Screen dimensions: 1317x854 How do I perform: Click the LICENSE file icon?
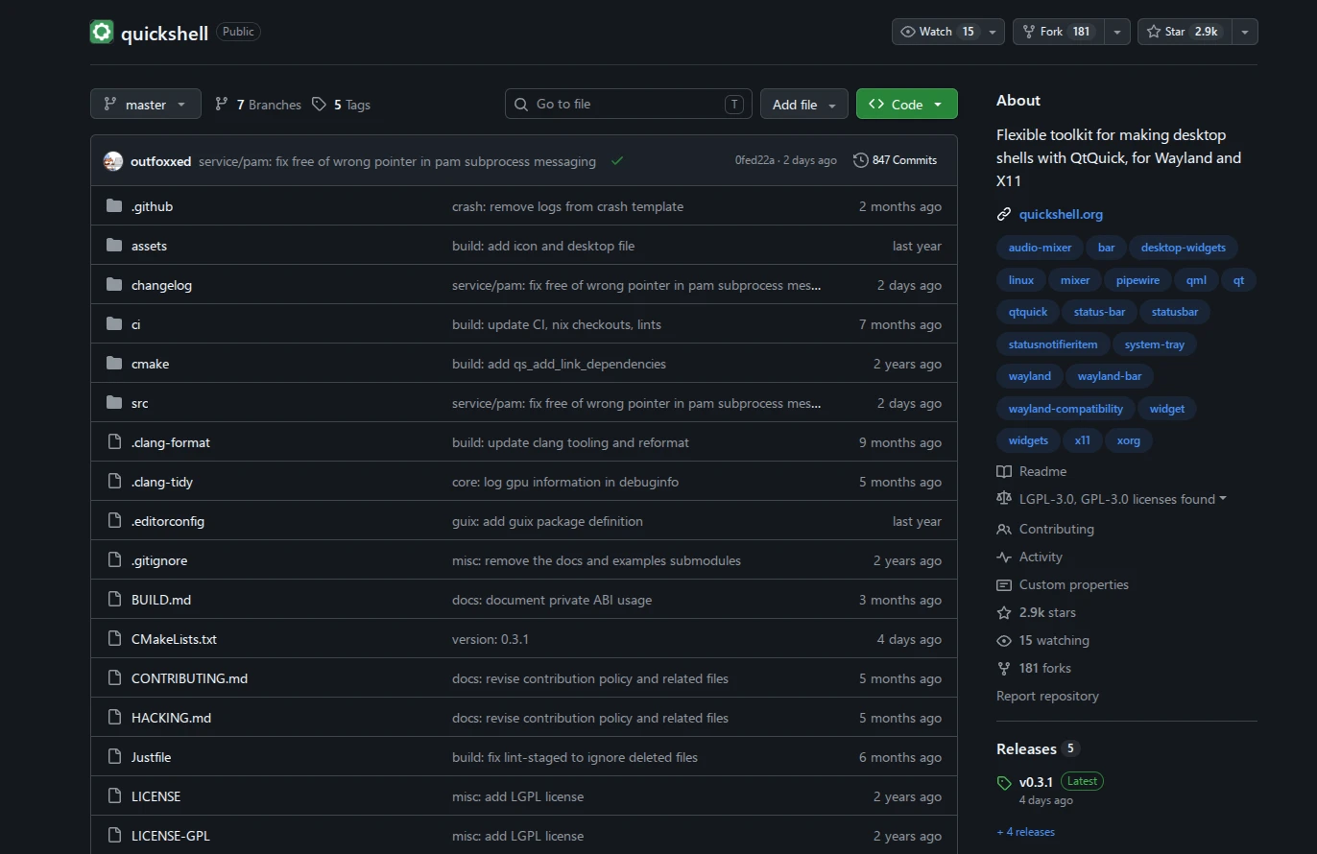114,796
